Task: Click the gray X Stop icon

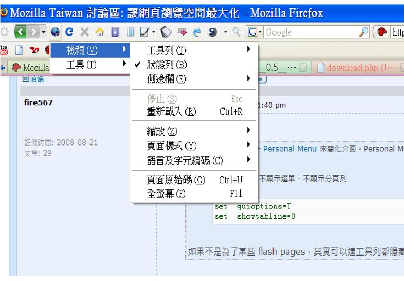Action: pos(85,32)
